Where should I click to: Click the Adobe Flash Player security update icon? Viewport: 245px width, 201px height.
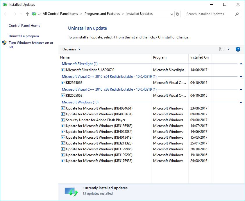tap(63, 120)
